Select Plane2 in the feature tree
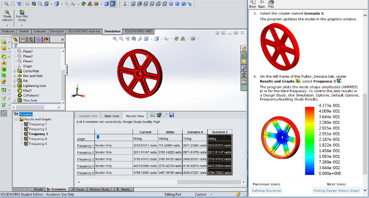The width and height of the screenshot is (369, 198). point(28,56)
